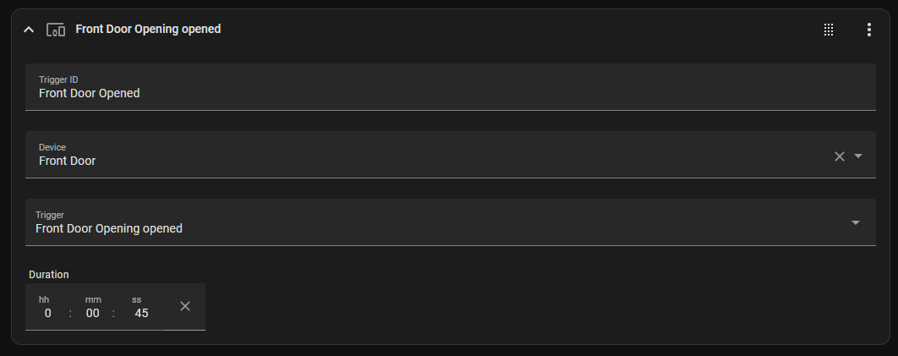898x356 pixels.
Task: Click the seconds field showing 45
Action: tap(141, 313)
